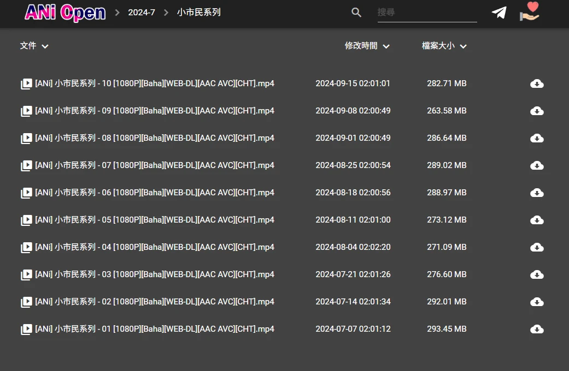
Task: Click video file icon for episode 02
Action: tap(26, 302)
